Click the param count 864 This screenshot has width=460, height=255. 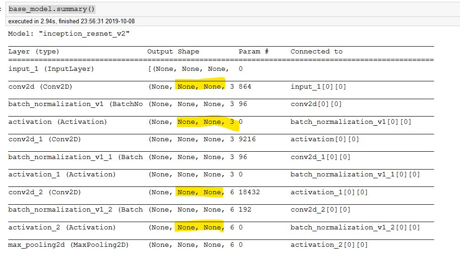click(x=245, y=86)
